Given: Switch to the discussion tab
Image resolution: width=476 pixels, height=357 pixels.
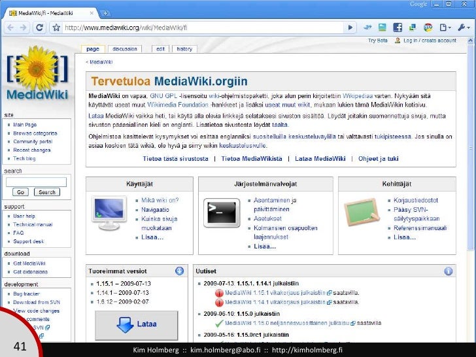Looking at the screenshot, I should coord(125,49).
